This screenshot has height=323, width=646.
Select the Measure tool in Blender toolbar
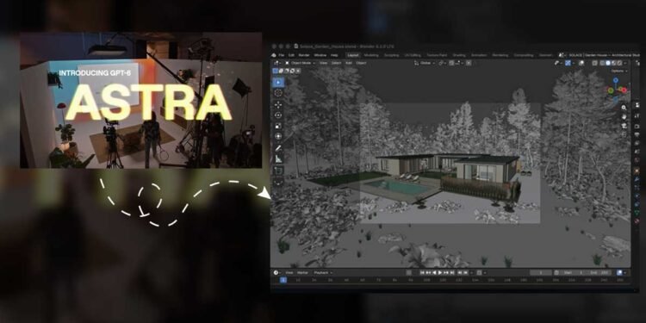(x=278, y=158)
